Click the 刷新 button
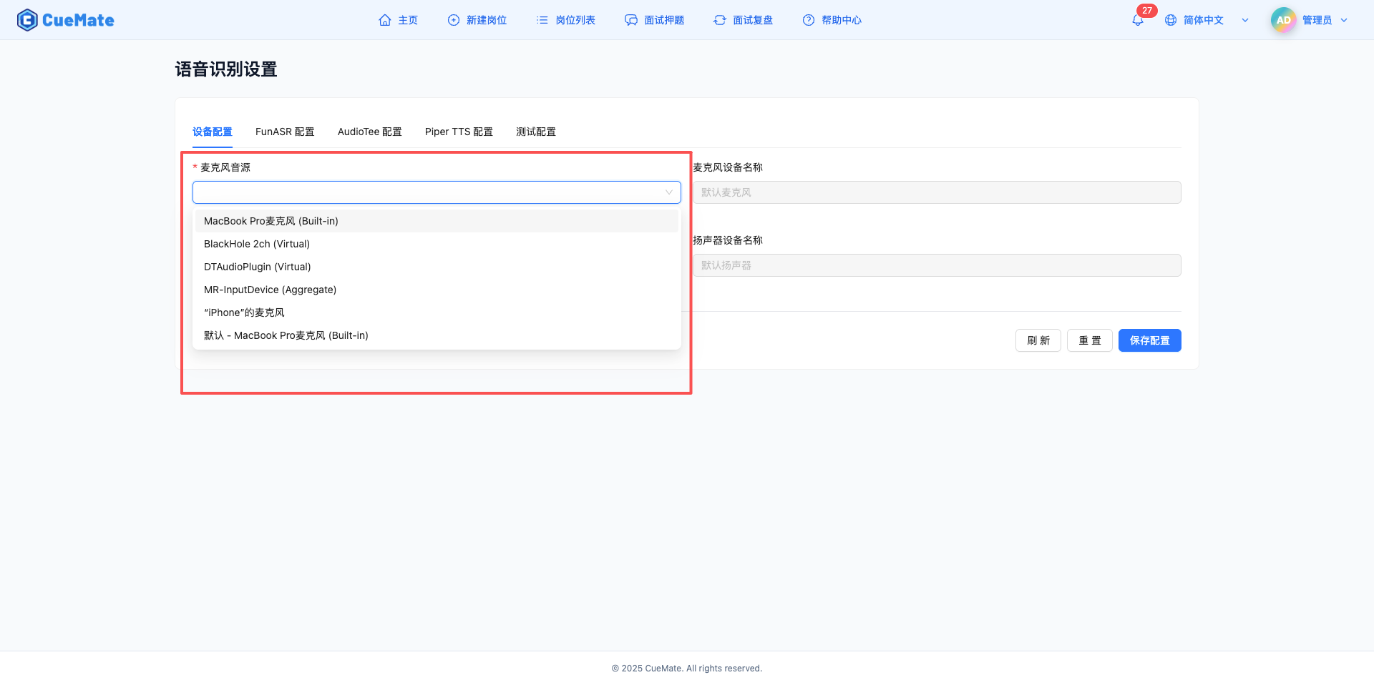Screen dimensions: 1374x685 coord(1038,340)
